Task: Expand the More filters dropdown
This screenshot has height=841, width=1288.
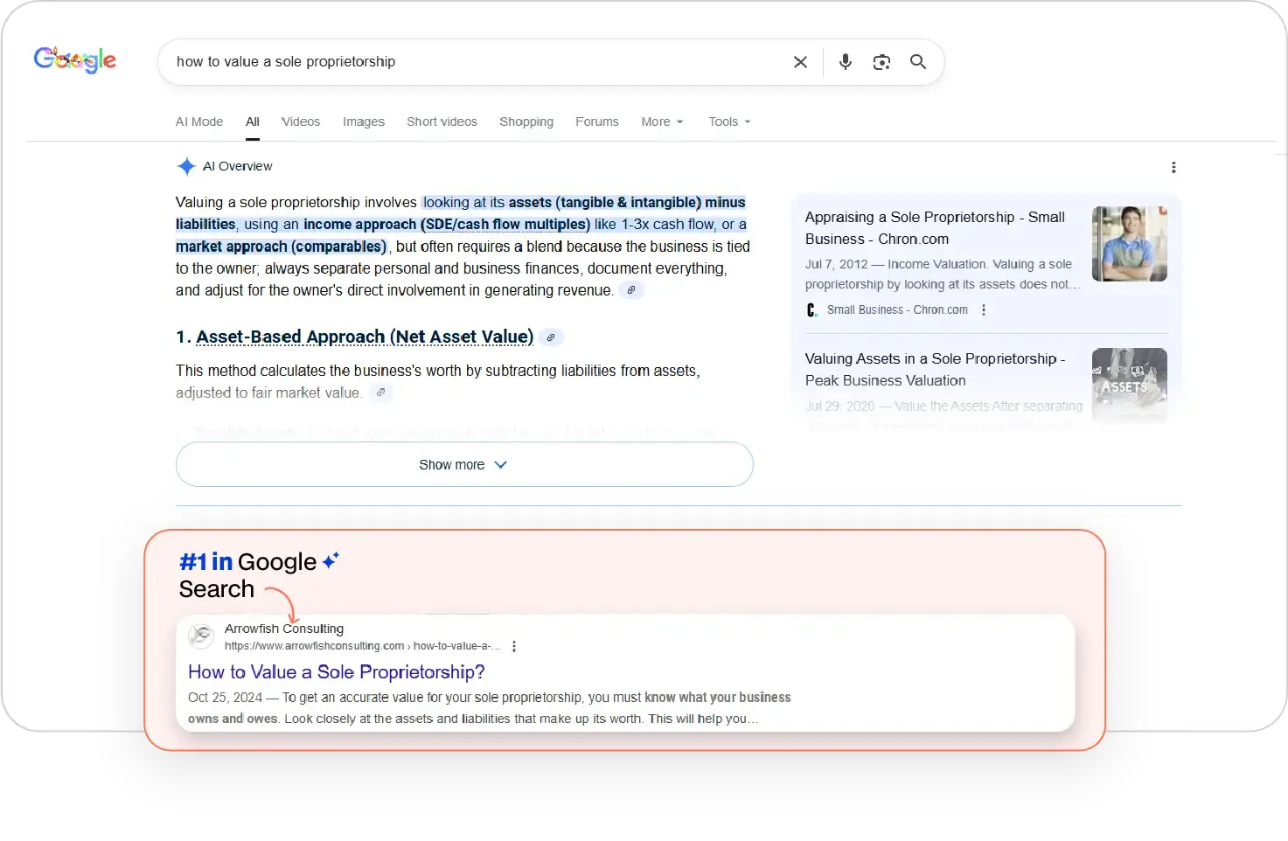Action: [661, 122]
